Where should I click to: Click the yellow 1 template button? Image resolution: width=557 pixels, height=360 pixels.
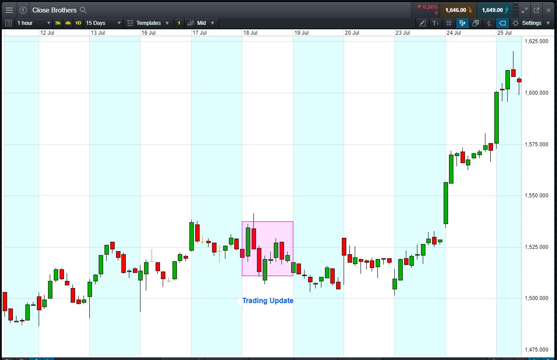(x=179, y=23)
